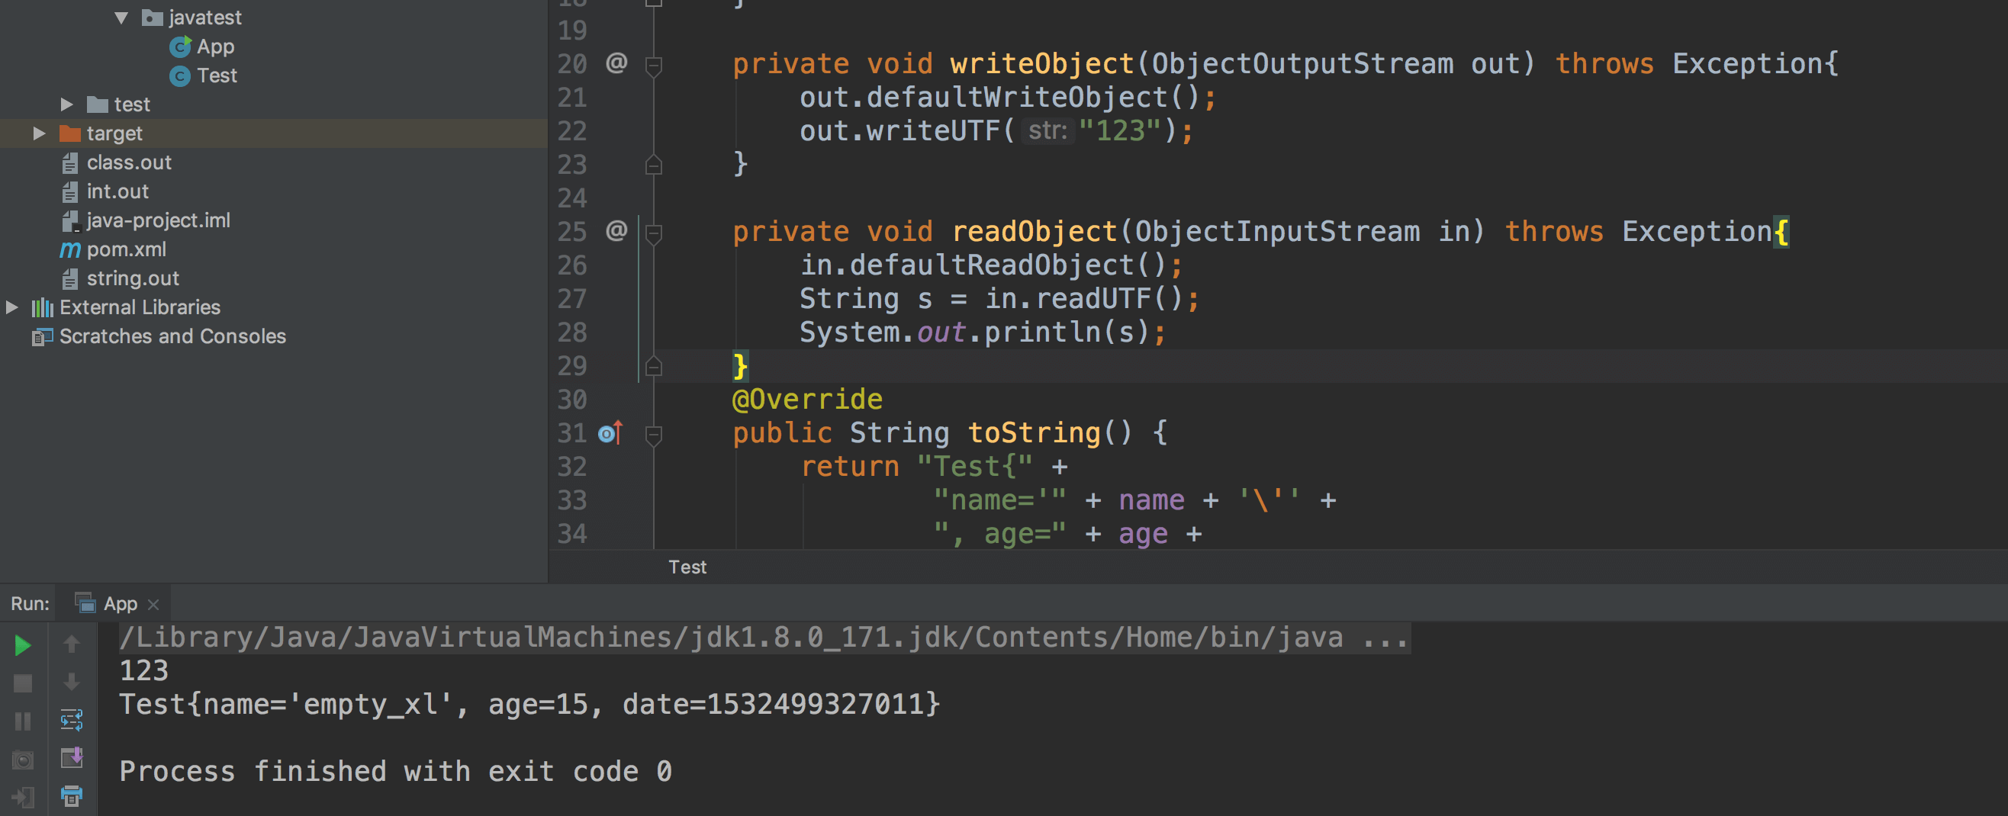Click gutter line number 27
The width and height of the screenshot is (2008, 816).
coord(572,298)
